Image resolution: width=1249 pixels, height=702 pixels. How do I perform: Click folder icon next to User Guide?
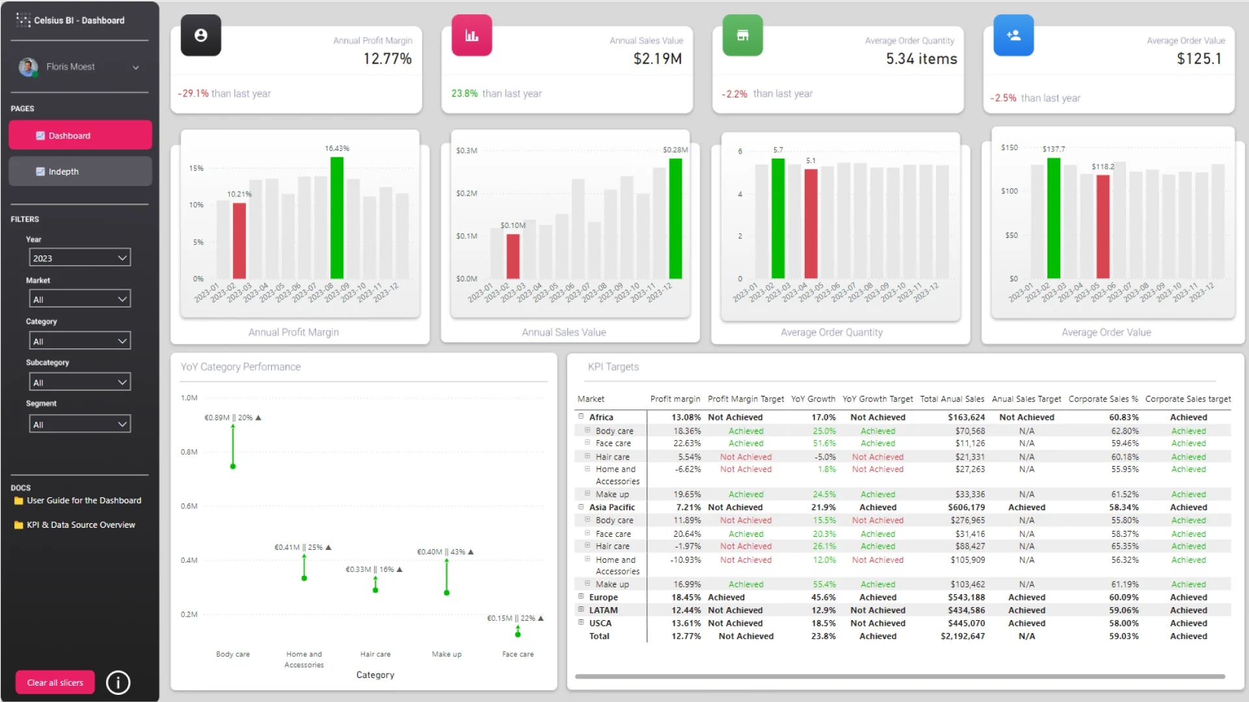pyautogui.click(x=19, y=500)
